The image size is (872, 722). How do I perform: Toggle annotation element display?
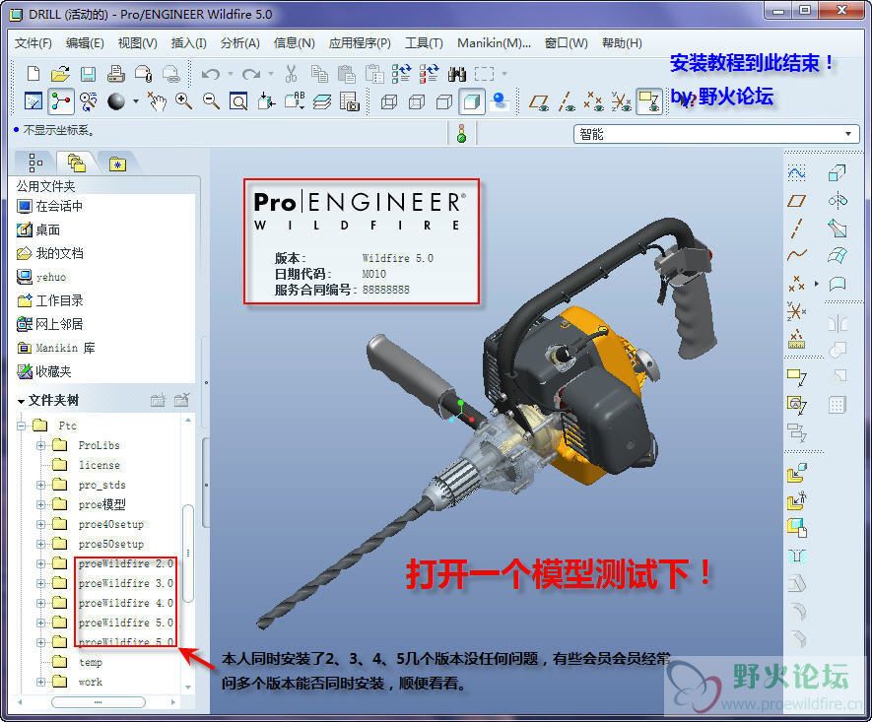649,101
